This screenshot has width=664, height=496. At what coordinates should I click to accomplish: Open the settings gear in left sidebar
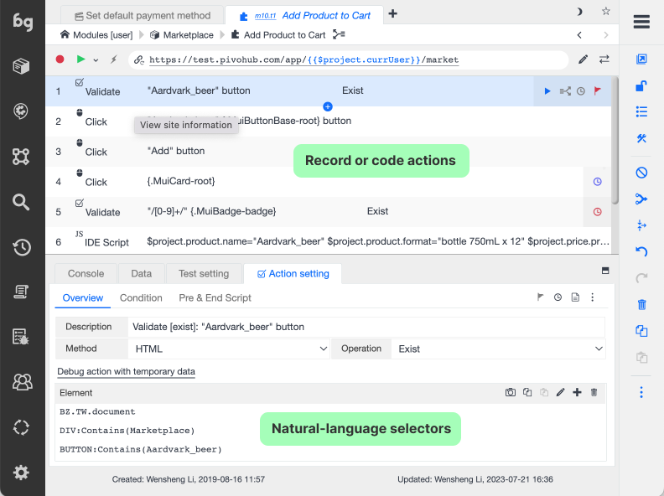(x=22, y=473)
